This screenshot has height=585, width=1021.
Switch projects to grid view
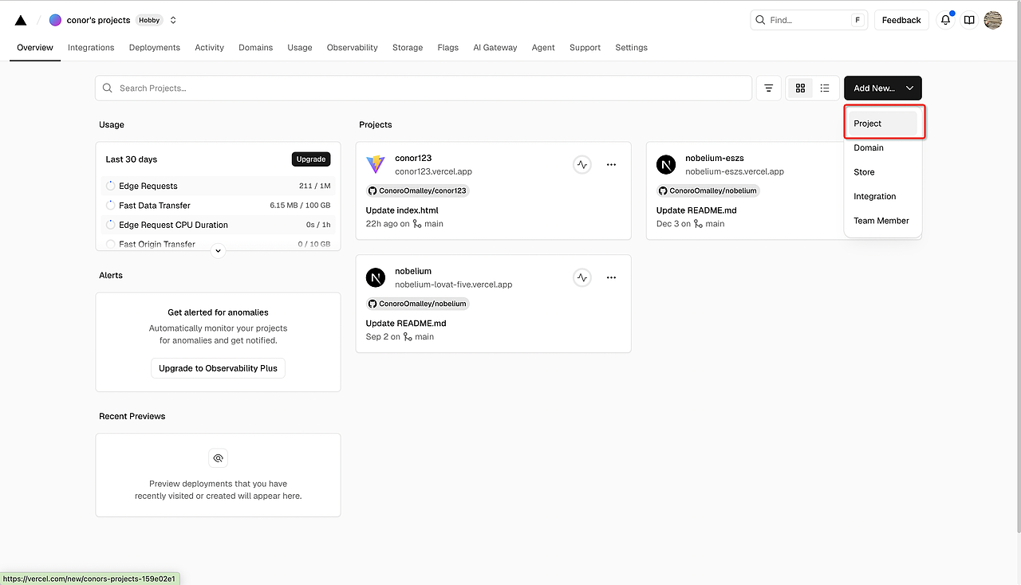point(800,88)
